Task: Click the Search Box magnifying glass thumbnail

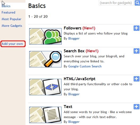Action: click(45, 59)
